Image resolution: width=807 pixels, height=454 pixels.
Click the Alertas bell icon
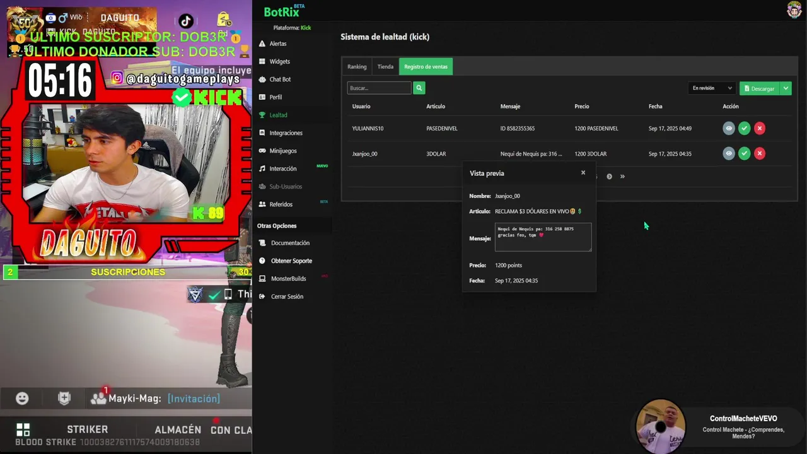262,44
